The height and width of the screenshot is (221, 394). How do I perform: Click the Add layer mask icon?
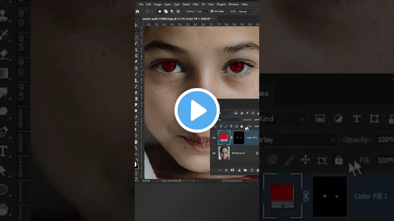coord(232,170)
